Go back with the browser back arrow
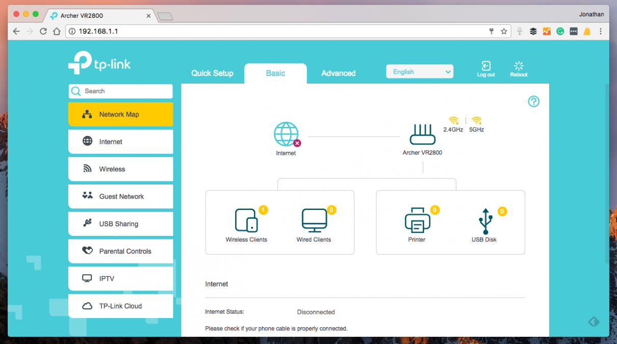The height and width of the screenshot is (344, 617). (16, 31)
